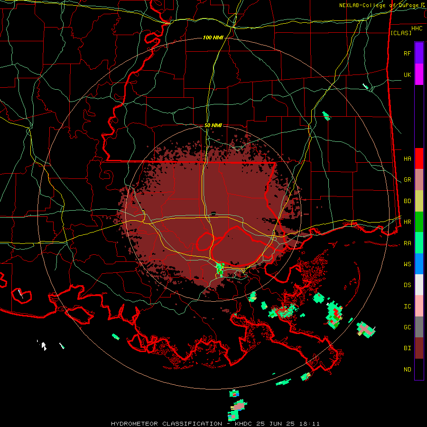Click the "100 NMI" range ring label
Viewport: 427px width, 427px height.
pyautogui.click(x=213, y=37)
